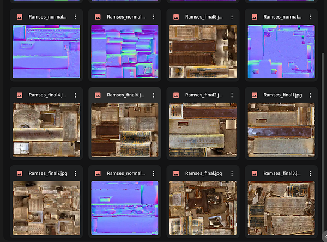Open more options for Ramses_final5 file
This screenshot has width=327, height=242.
click(x=232, y=17)
